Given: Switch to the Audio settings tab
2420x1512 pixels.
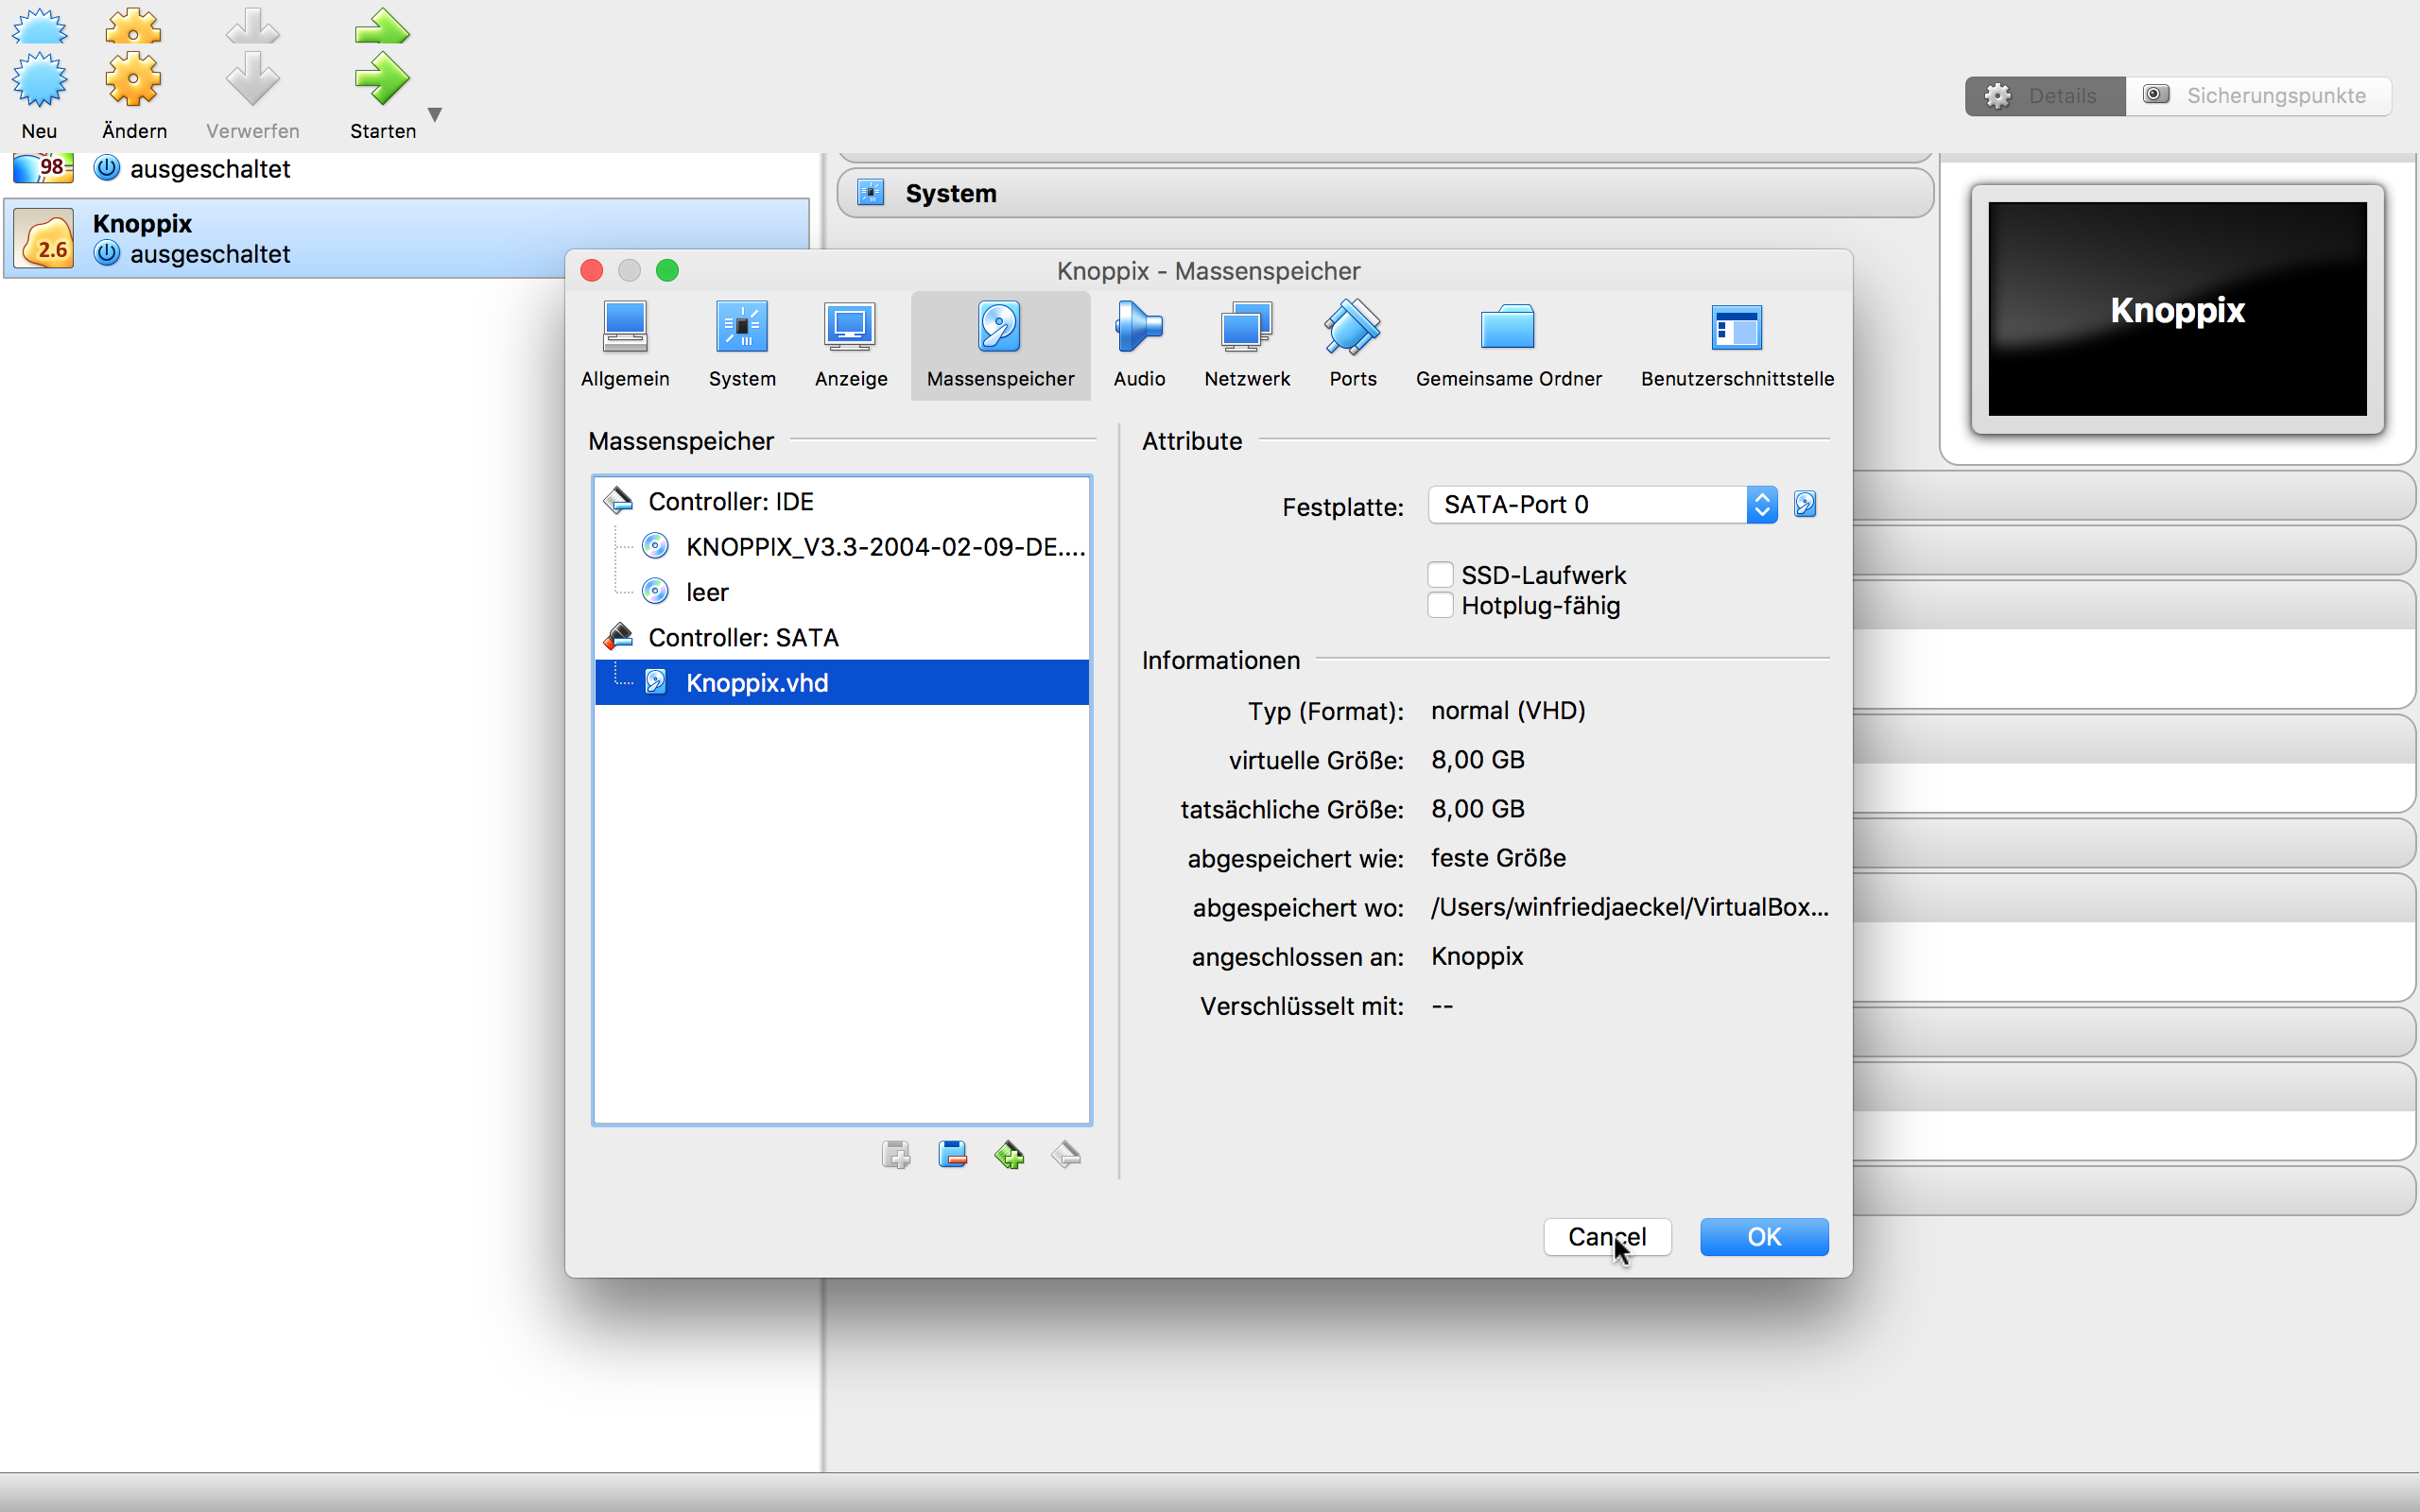Looking at the screenshot, I should (x=1139, y=345).
